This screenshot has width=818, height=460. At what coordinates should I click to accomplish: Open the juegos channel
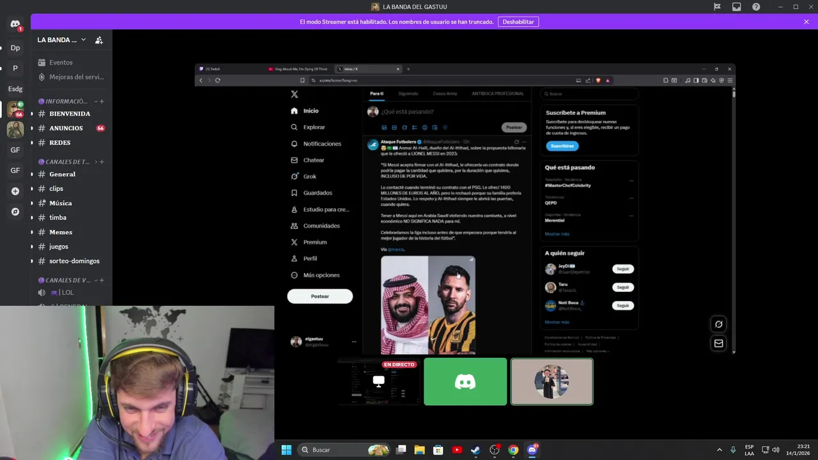[71, 247]
